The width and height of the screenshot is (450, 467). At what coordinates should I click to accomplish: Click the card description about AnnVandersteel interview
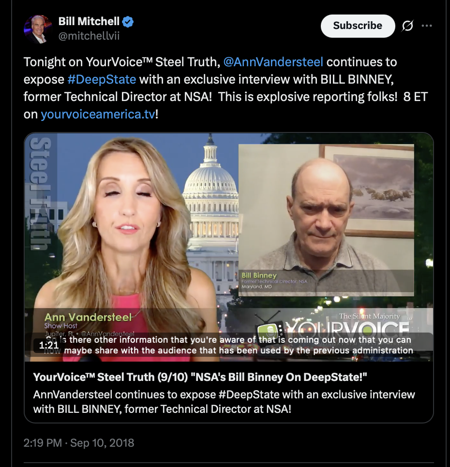point(224,401)
